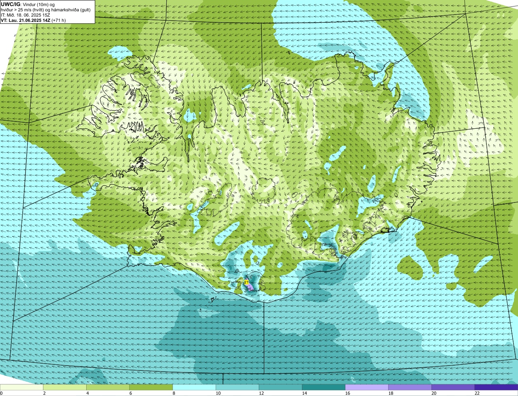Select the 18–20 m/s light purple swatch
This screenshot has height=396, width=518.
click(x=410, y=387)
